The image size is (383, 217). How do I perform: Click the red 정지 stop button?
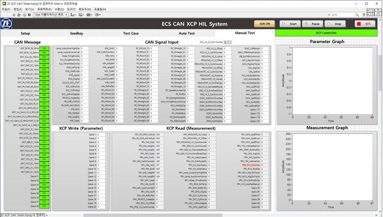click(x=365, y=24)
